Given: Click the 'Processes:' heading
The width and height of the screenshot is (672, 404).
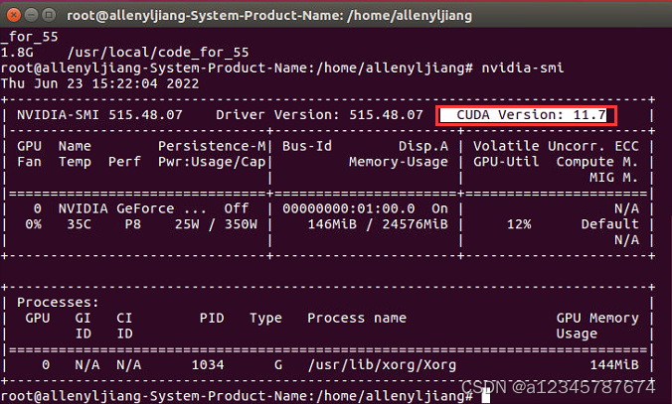Looking at the screenshot, I should pyautogui.click(x=58, y=303).
